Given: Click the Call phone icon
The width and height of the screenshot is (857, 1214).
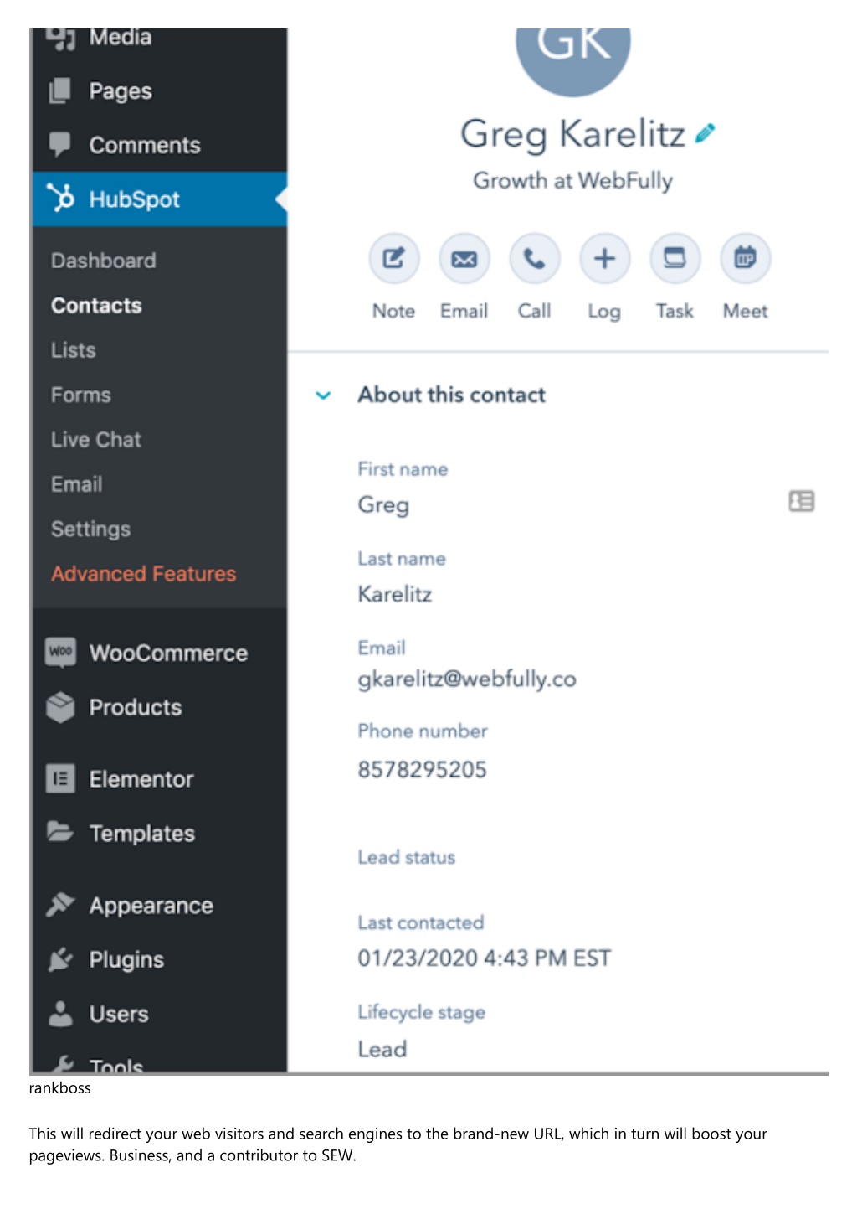Looking at the screenshot, I should pyautogui.click(x=534, y=258).
